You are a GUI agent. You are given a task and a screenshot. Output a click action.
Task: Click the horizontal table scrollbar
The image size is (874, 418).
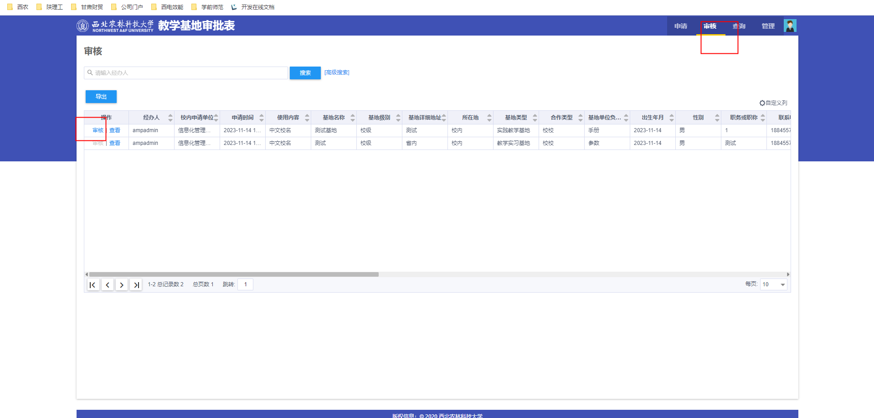point(234,274)
